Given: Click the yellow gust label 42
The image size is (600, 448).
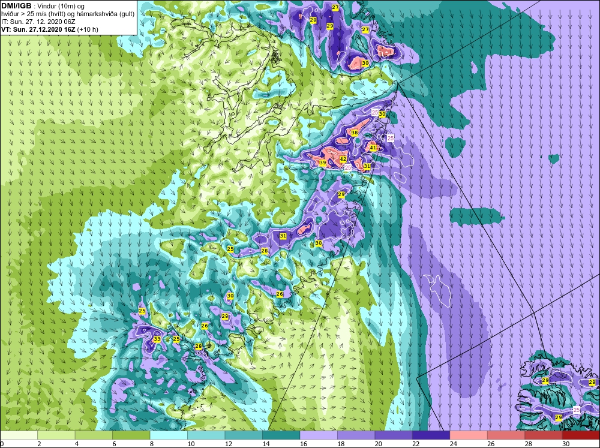Looking at the screenshot, I should tap(343, 159).
